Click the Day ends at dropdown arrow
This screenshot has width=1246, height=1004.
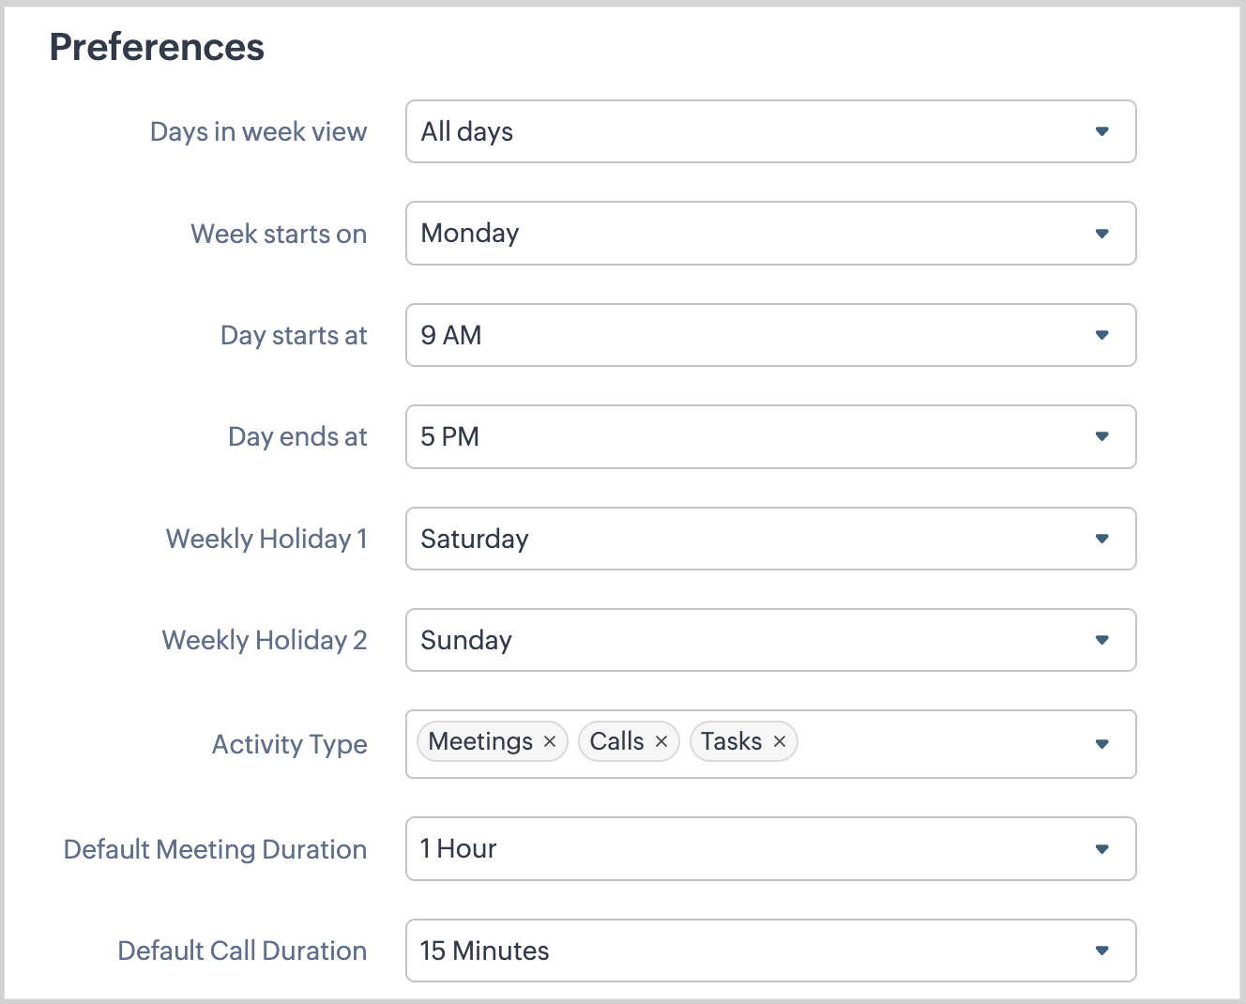click(1102, 436)
